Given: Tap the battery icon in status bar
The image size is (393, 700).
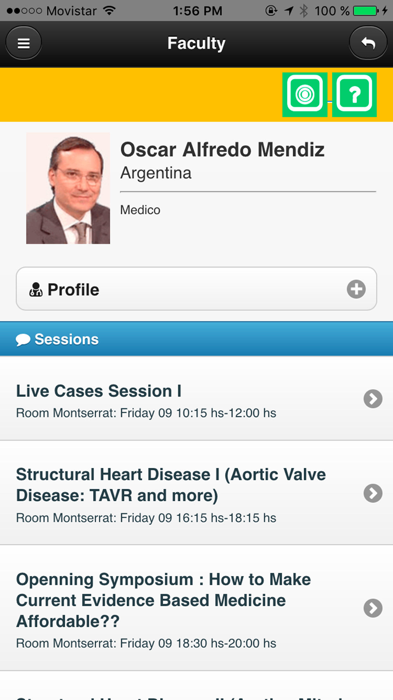Looking at the screenshot, I should tap(365, 11).
